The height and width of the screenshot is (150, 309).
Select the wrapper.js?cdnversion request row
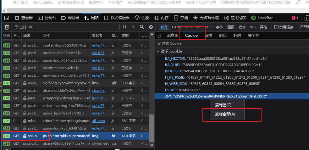(x=75, y=98)
